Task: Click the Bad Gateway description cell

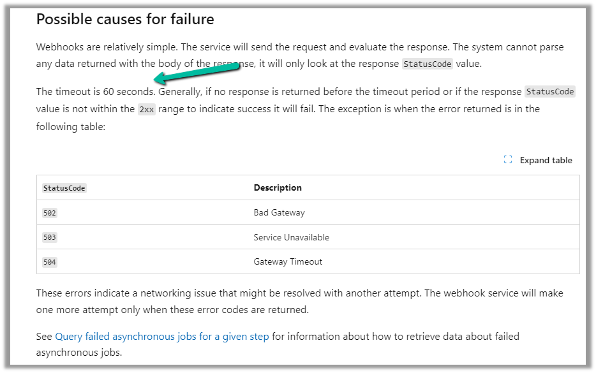Action: point(279,212)
